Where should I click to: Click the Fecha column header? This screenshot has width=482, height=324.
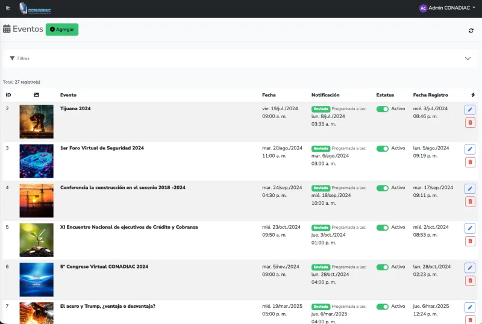point(269,95)
